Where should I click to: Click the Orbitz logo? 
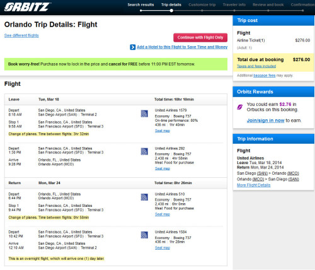(27, 7)
